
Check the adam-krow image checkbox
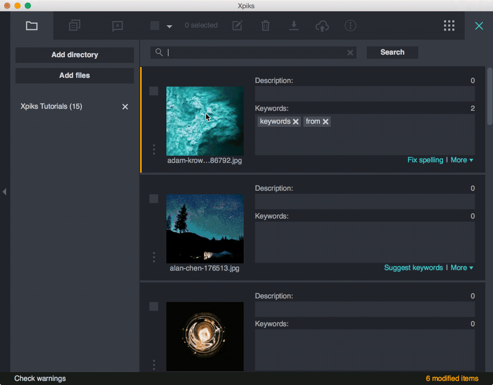154,91
